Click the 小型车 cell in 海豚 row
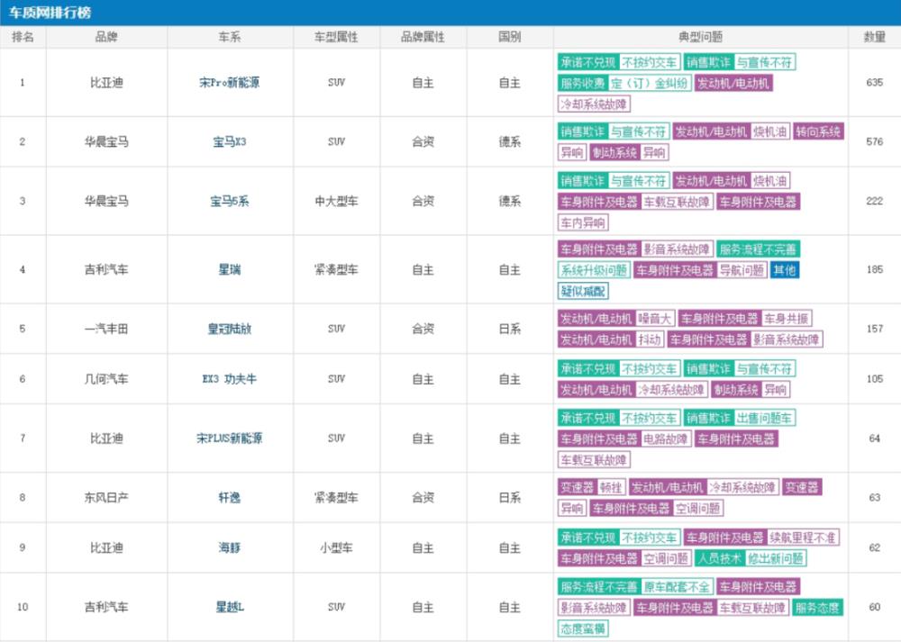 (x=336, y=547)
